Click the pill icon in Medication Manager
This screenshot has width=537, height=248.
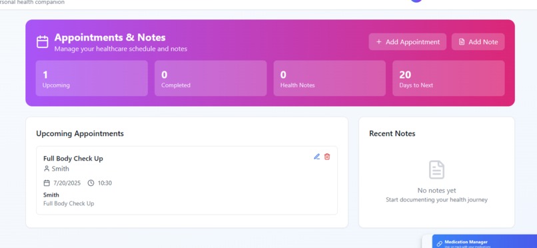[440, 244]
